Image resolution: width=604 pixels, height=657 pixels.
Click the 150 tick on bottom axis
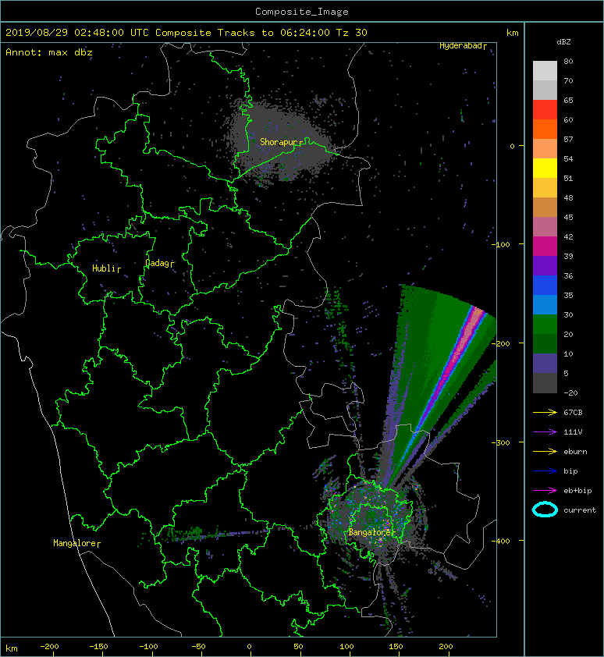click(x=396, y=647)
